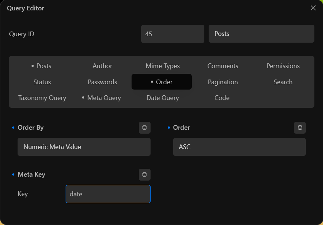Image resolution: width=323 pixels, height=225 pixels.
Task: Click the dynamic data icon beside Meta Key
Action: (144, 174)
